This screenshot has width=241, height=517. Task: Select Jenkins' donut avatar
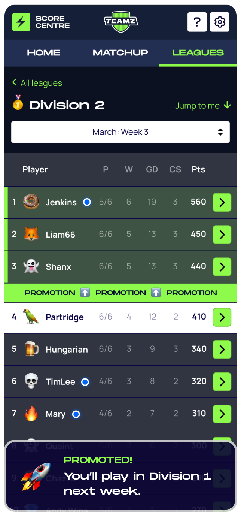pos(31,202)
